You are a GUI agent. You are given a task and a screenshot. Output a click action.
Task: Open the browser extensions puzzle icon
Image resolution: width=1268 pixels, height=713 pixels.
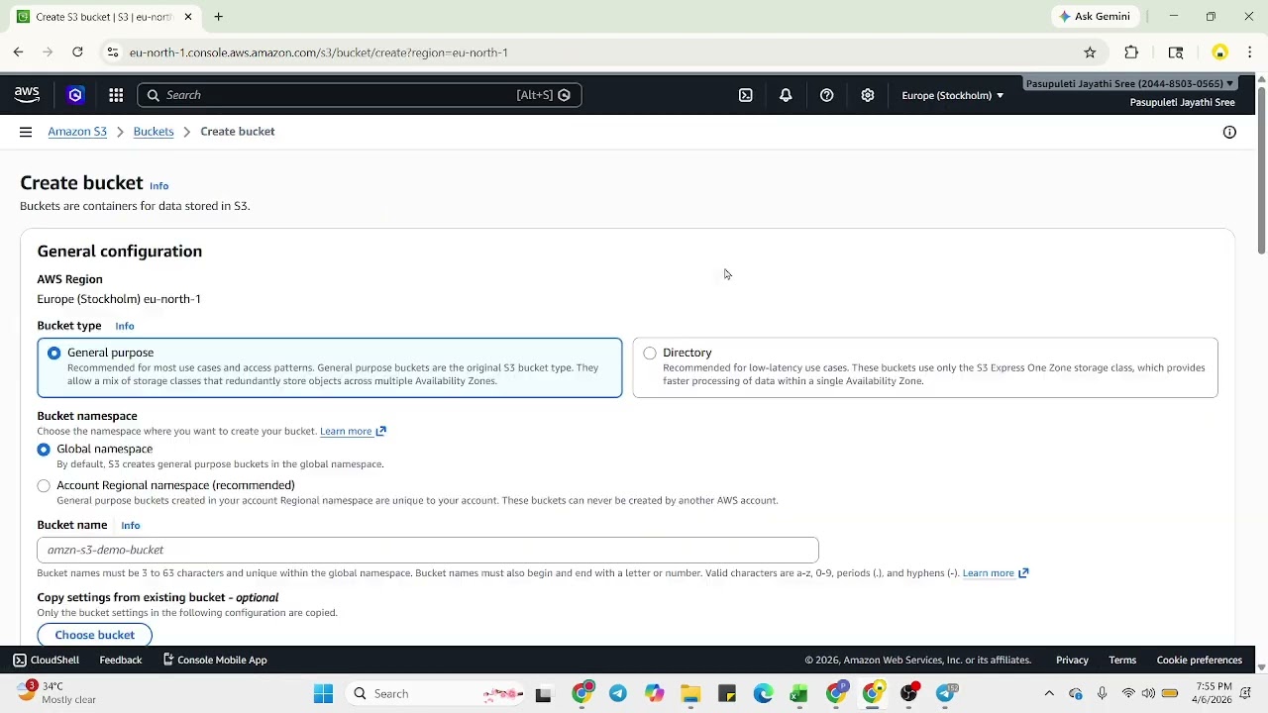(x=1131, y=52)
